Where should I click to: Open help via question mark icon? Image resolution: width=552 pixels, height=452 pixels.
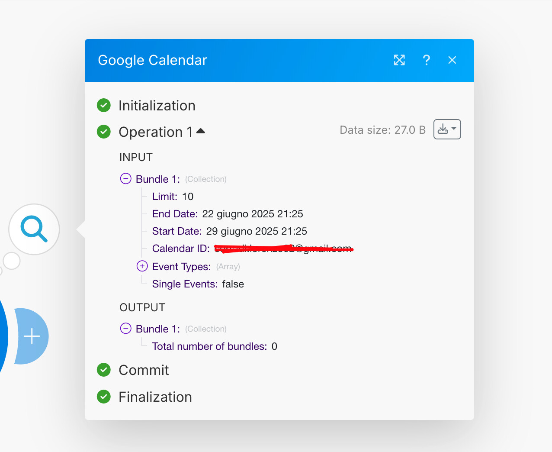click(426, 60)
